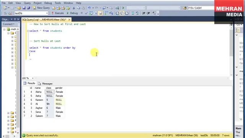
Task: Toggle Include Client Statistics
Action: (x=111, y=13)
